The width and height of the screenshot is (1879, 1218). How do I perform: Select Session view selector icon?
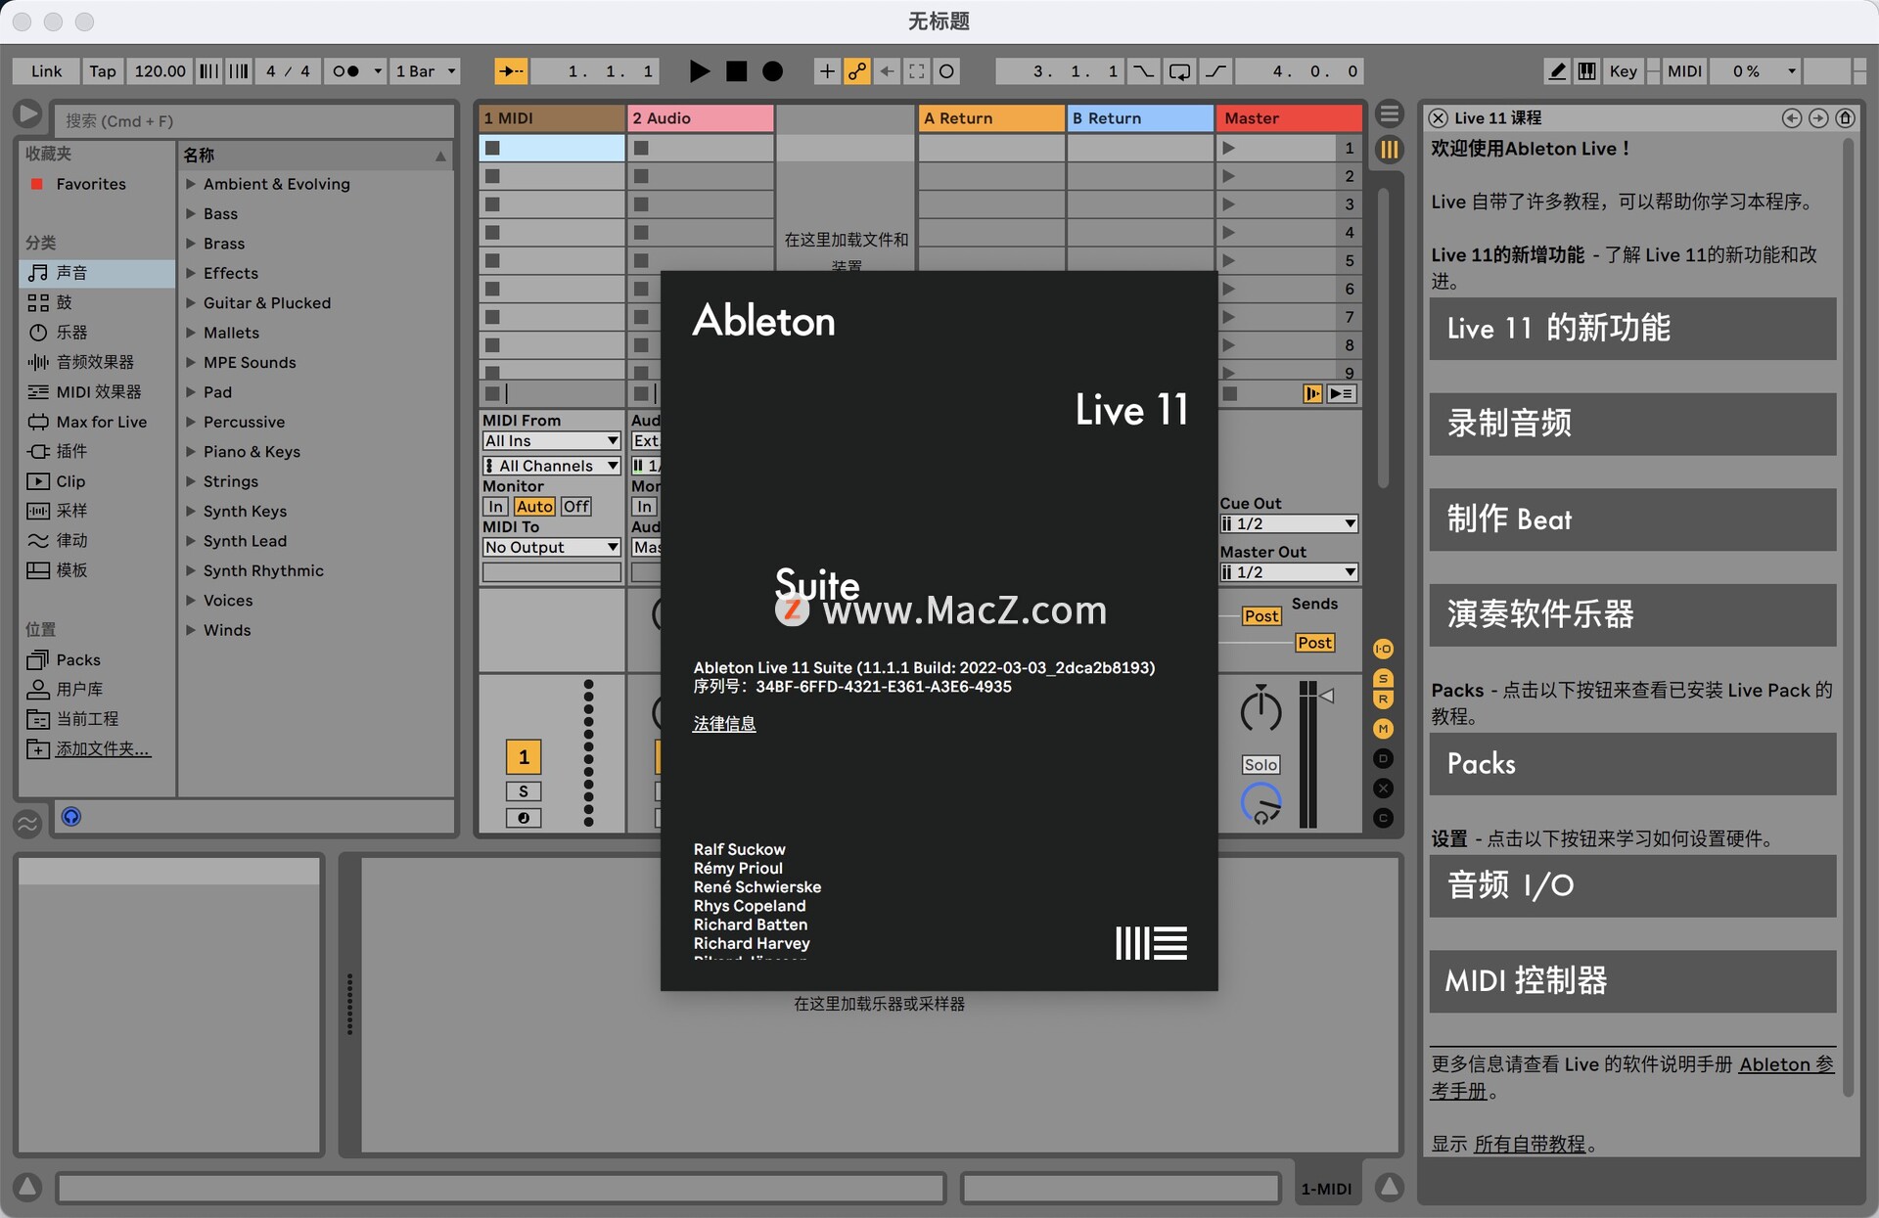click(x=1389, y=149)
